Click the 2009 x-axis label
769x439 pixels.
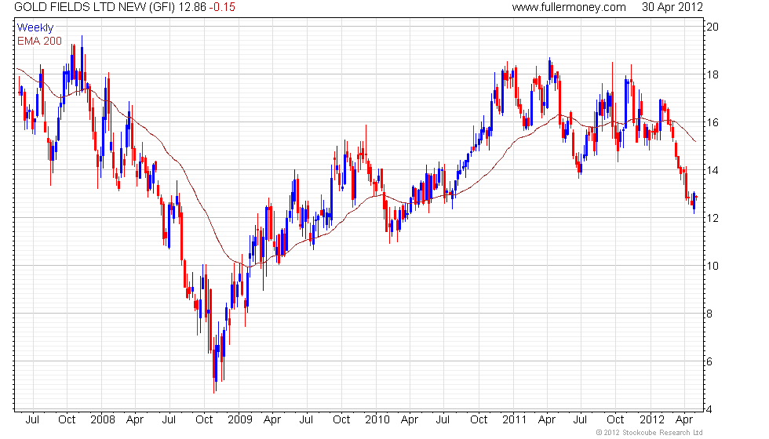[240, 420]
